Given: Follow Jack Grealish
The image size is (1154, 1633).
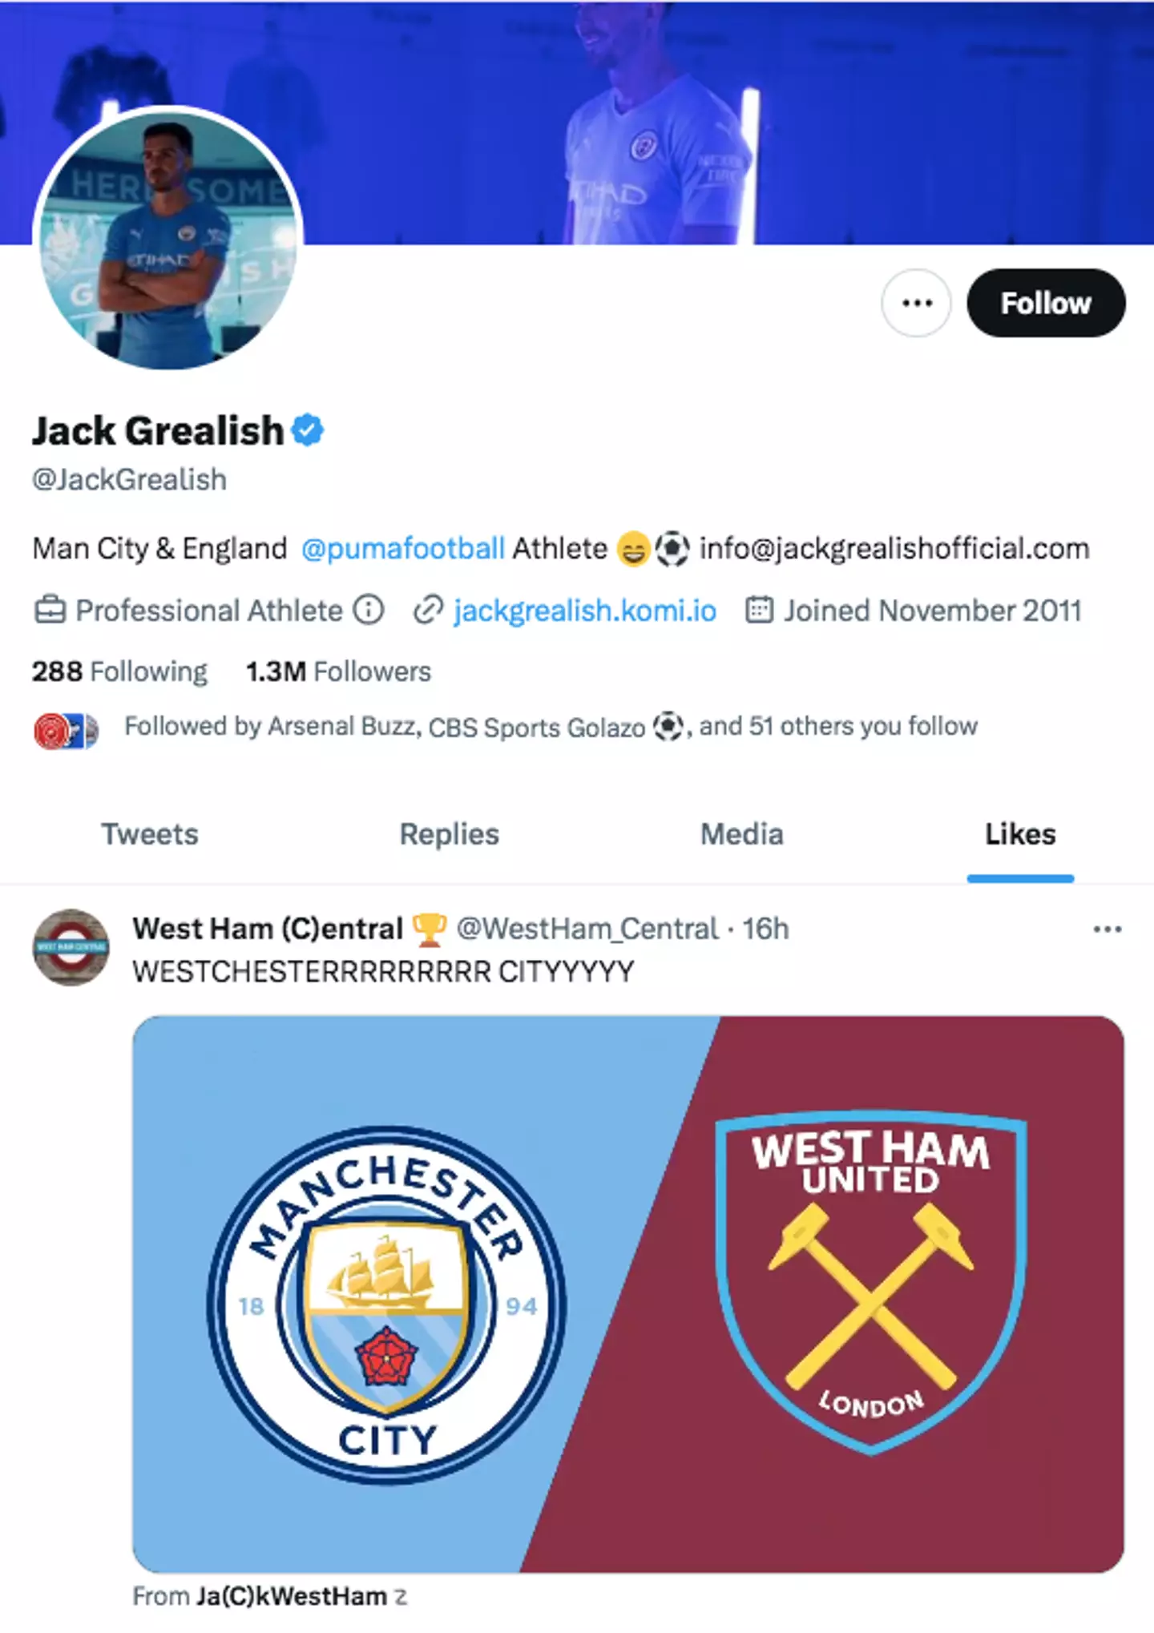Looking at the screenshot, I should [1045, 303].
